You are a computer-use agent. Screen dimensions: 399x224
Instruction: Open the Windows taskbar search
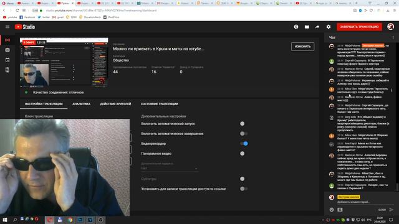pos(15,220)
